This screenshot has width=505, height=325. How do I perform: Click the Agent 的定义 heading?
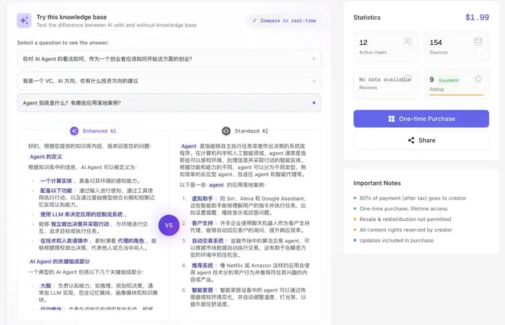coord(46,157)
